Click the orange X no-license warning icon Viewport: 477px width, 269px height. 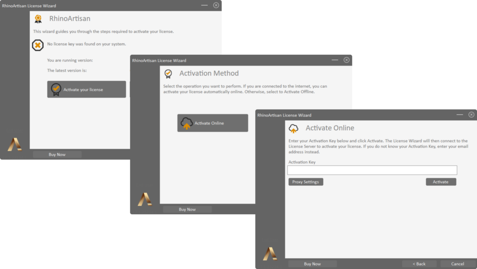pos(38,45)
